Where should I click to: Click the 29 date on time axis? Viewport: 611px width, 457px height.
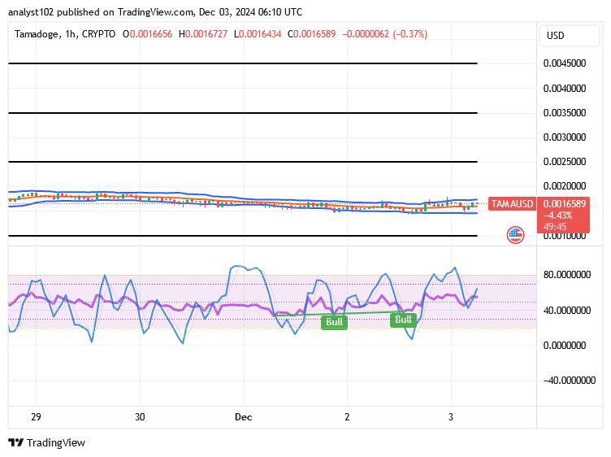point(36,417)
